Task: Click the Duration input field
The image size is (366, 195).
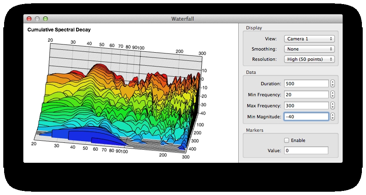Action: [x=306, y=84]
